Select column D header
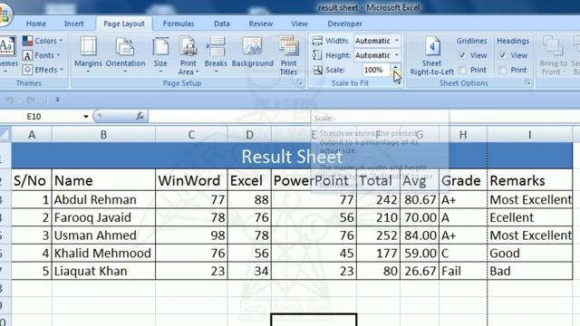This screenshot has width=580, height=326. point(250,135)
